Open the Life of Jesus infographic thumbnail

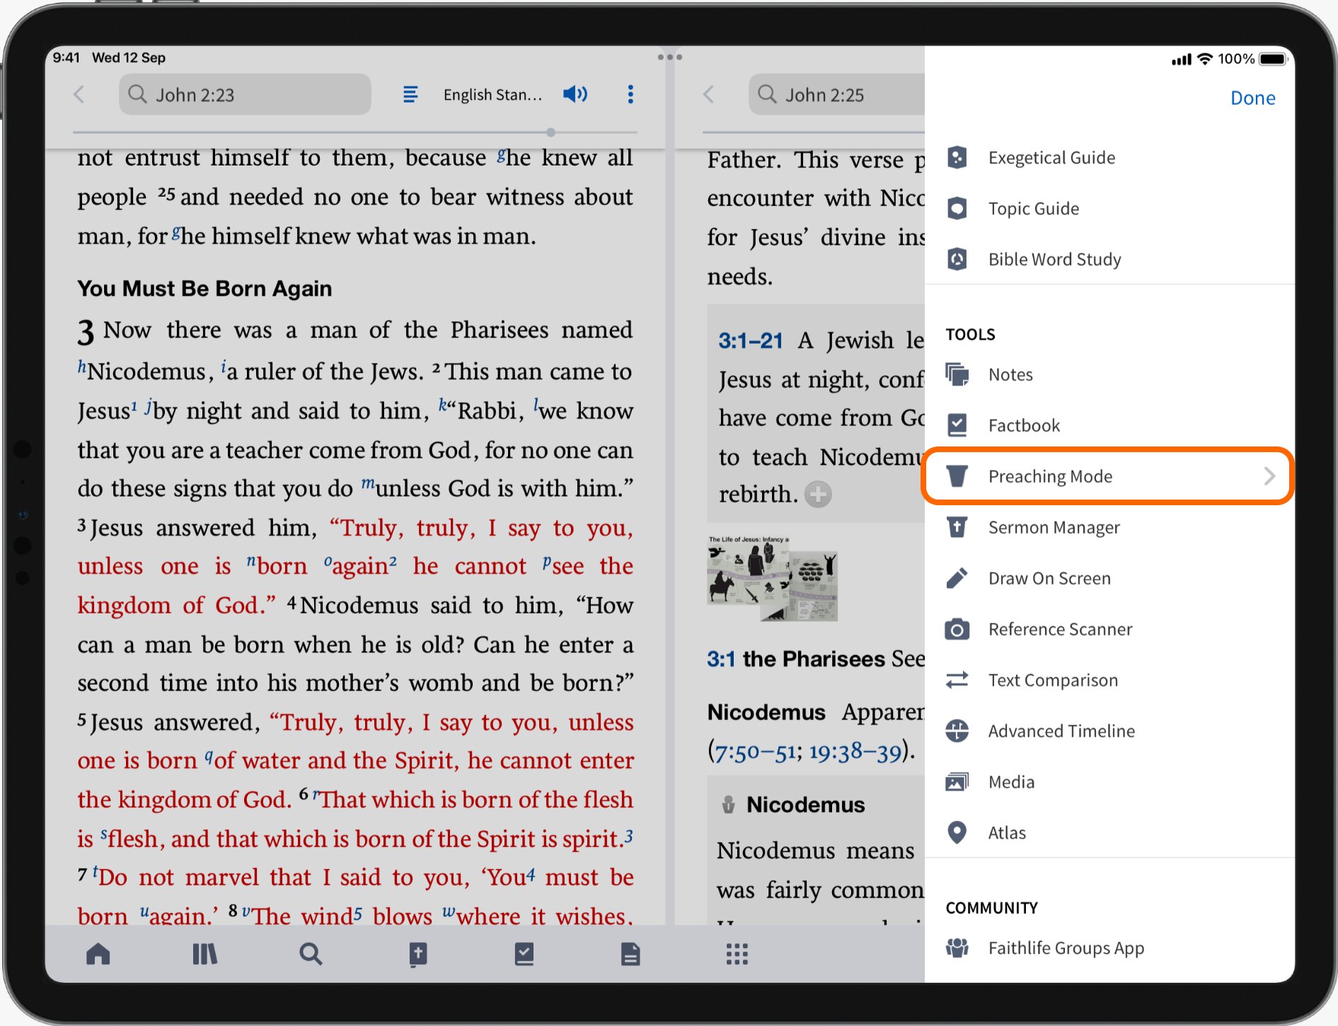(x=772, y=578)
